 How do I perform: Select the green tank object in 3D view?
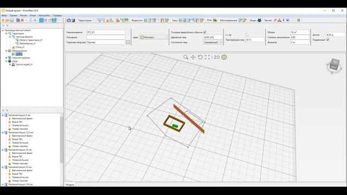click(175, 126)
